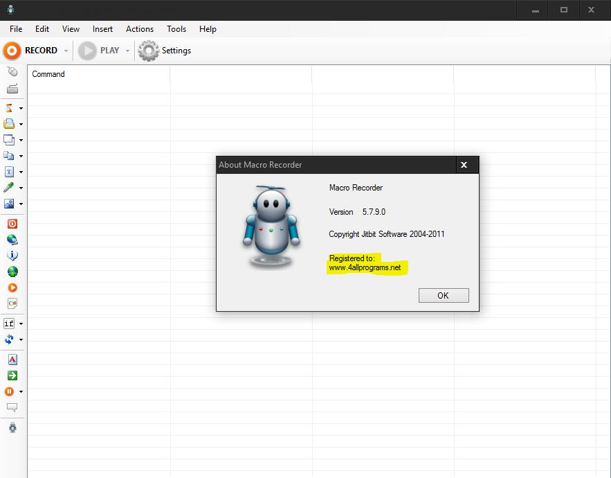Insert a comment with speech bubble icon

coord(12,407)
